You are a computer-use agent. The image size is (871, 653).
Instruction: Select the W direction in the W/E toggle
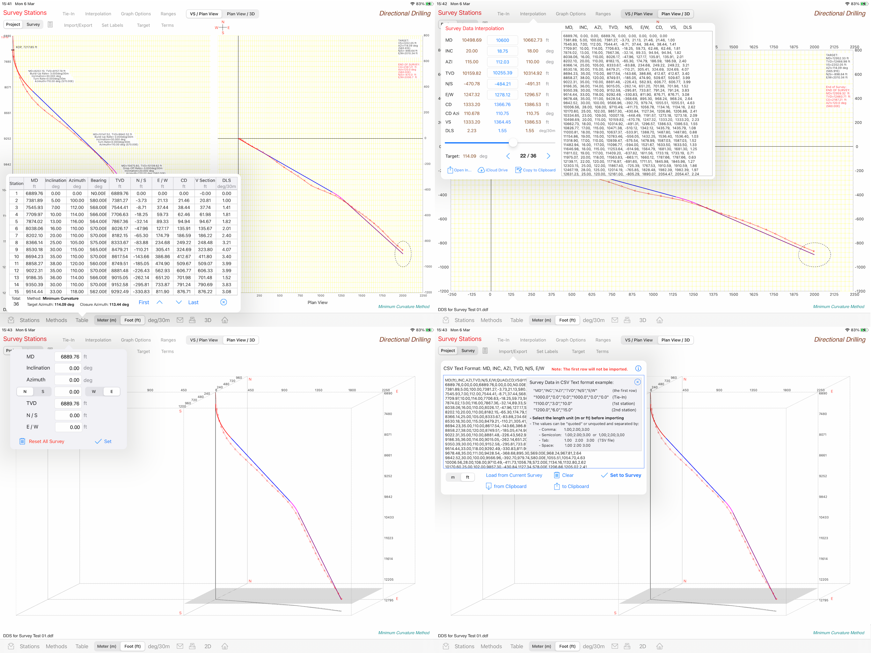coord(94,392)
